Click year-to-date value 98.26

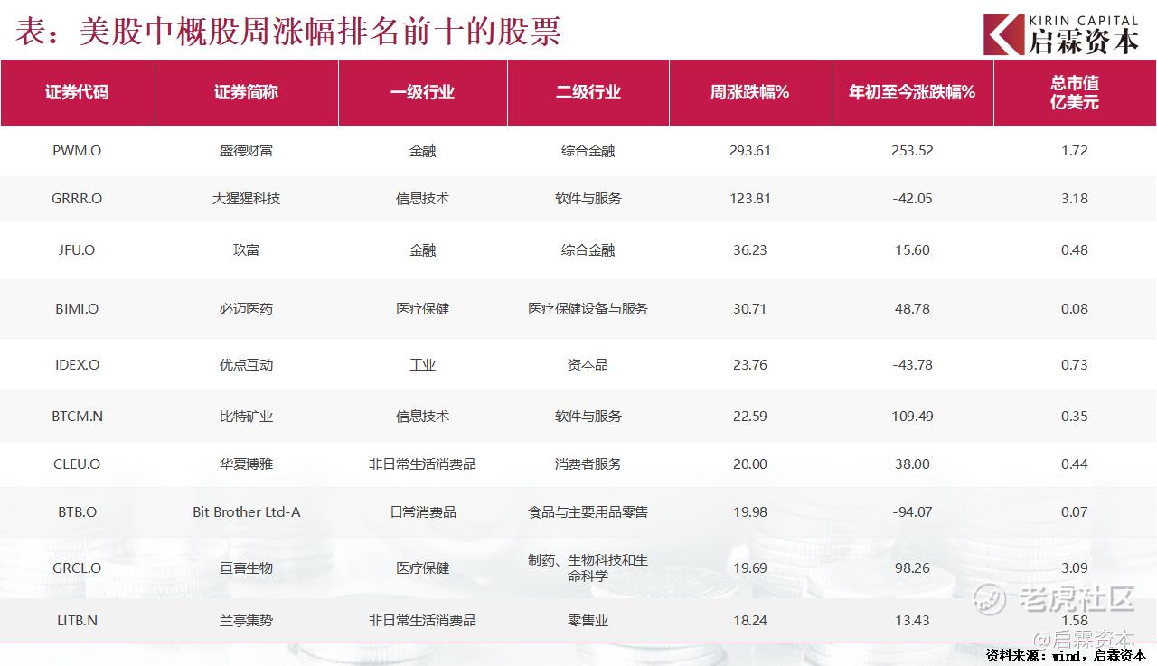tap(912, 568)
